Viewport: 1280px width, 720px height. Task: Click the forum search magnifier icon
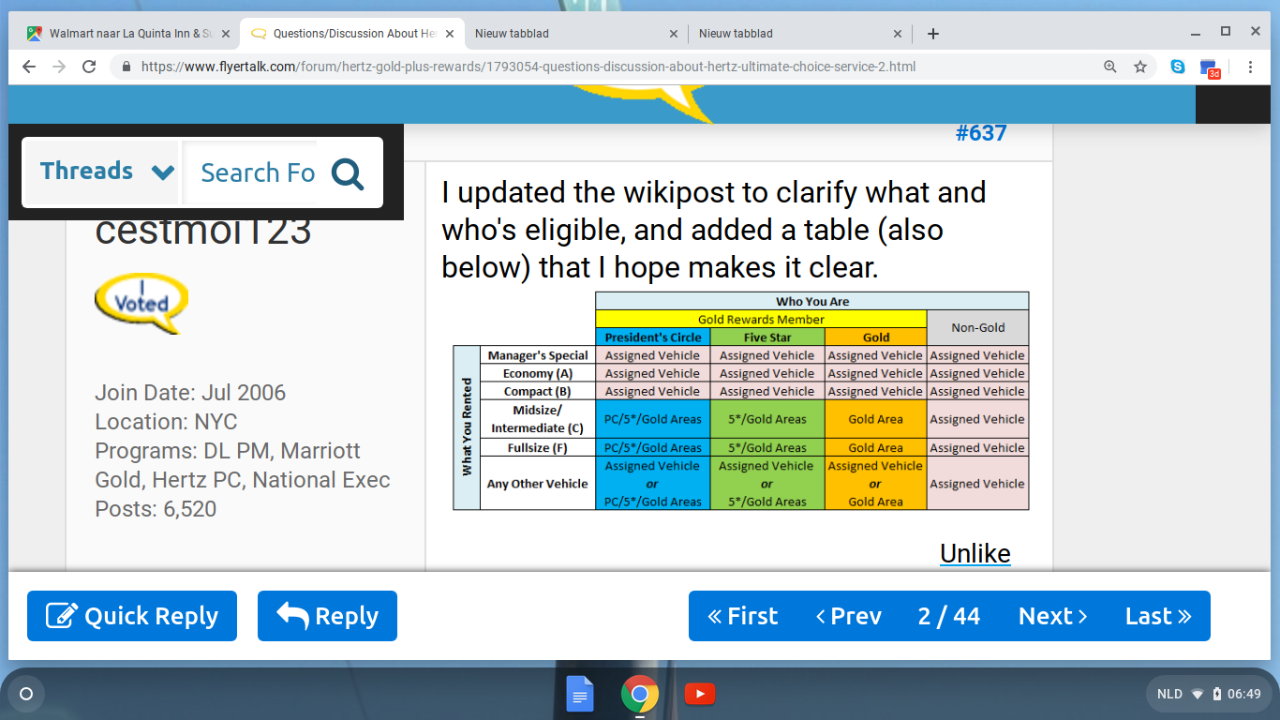[348, 173]
